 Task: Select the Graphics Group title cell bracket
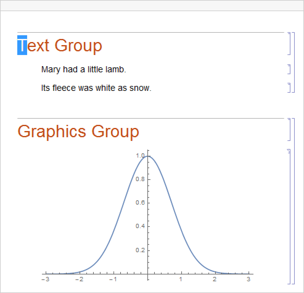click(289, 130)
